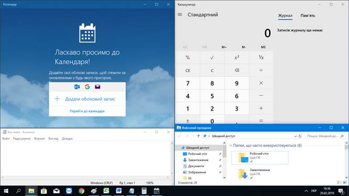Click the percent key in Calculator

click(x=188, y=58)
